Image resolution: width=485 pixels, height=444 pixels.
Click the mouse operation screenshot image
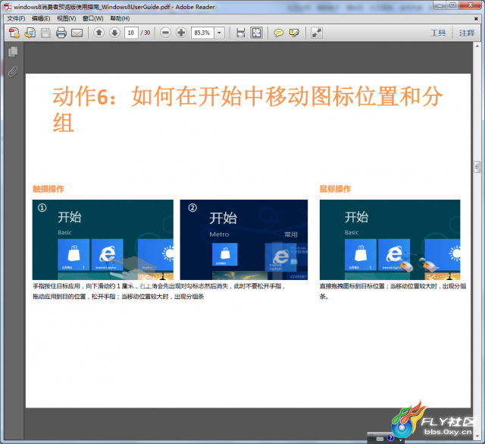point(390,240)
